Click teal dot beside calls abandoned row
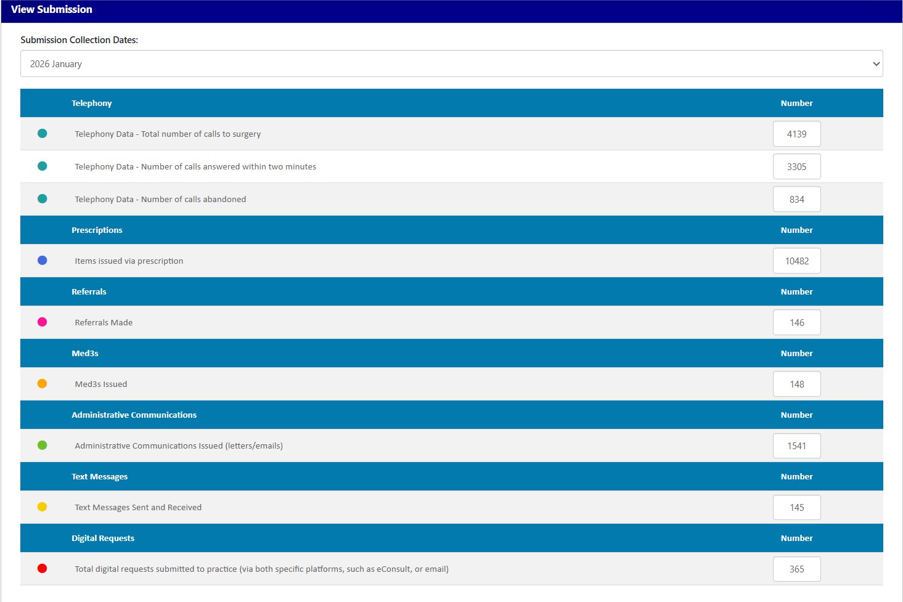 (42, 199)
